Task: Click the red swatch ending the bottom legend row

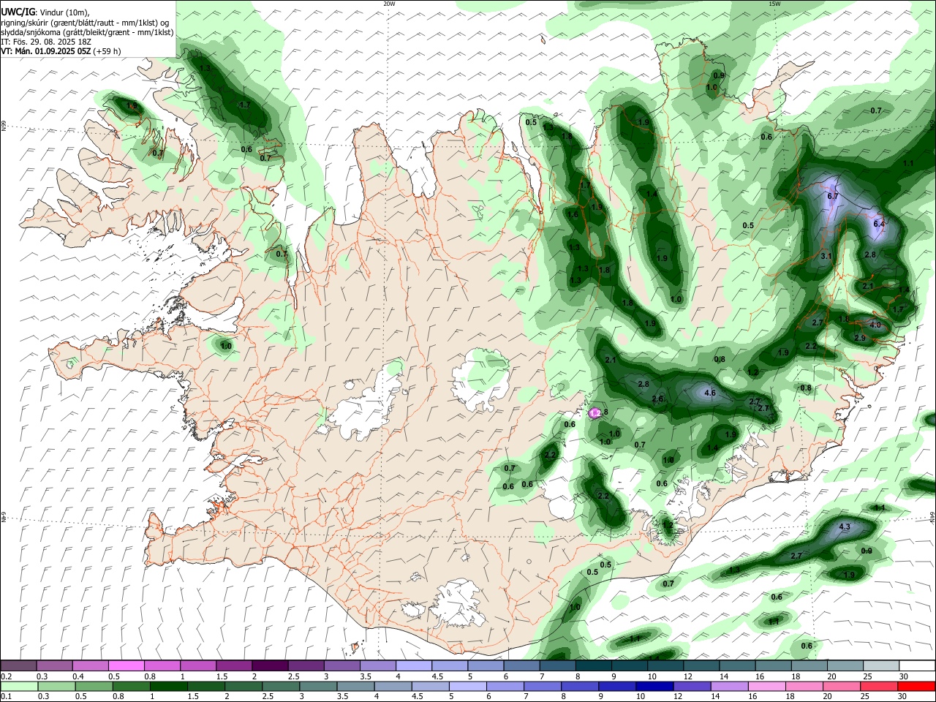Action: [916, 686]
